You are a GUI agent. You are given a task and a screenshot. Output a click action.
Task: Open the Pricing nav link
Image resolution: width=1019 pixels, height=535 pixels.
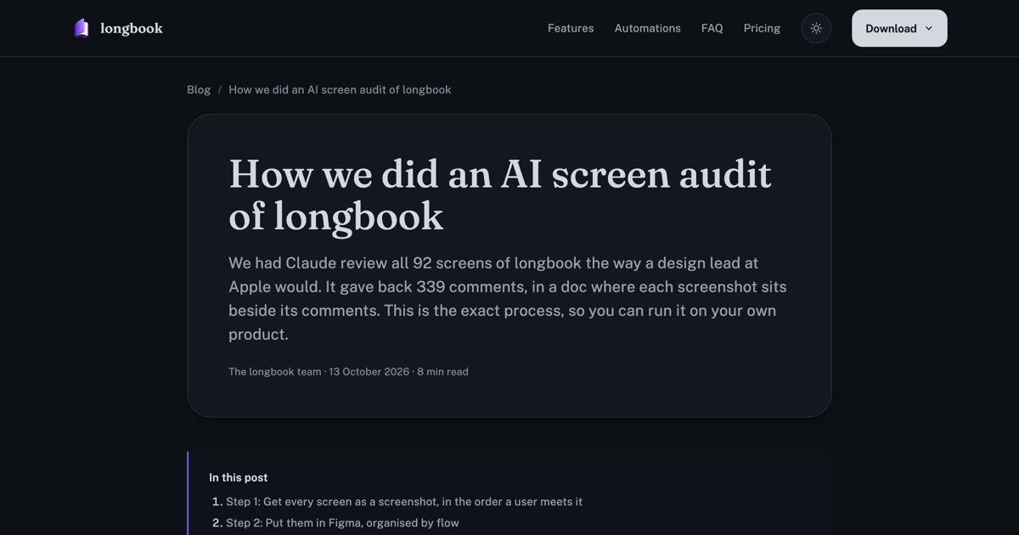(x=762, y=28)
